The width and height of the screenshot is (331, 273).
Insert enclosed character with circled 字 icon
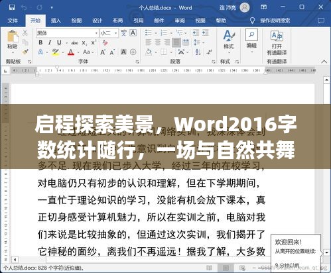(x=133, y=52)
